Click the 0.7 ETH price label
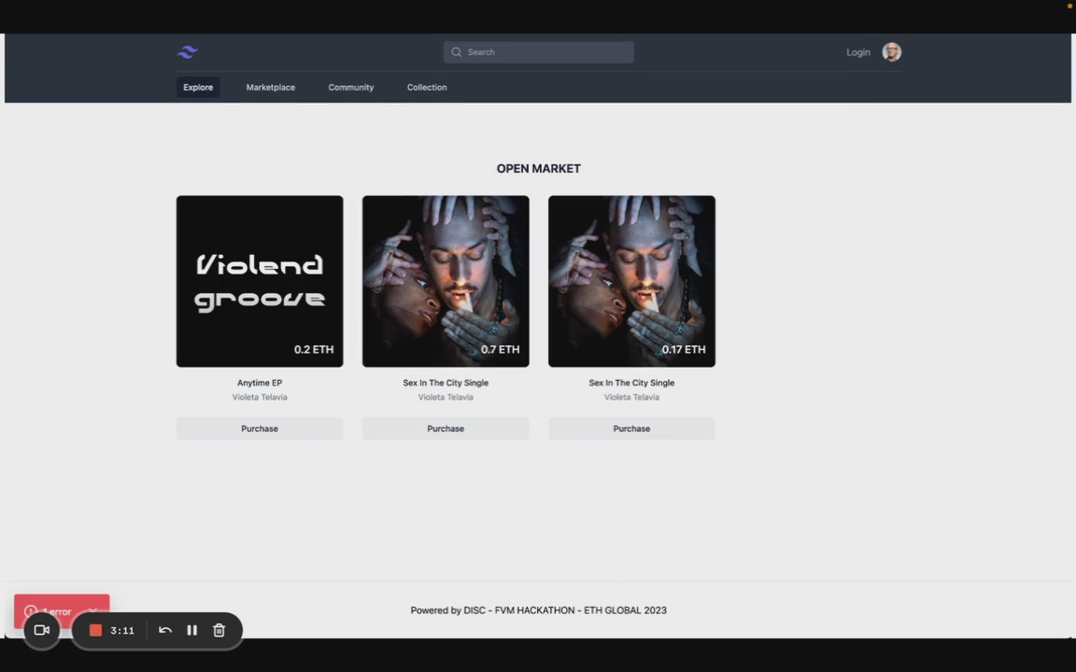Screen dimensions: 1076x672 500,349
